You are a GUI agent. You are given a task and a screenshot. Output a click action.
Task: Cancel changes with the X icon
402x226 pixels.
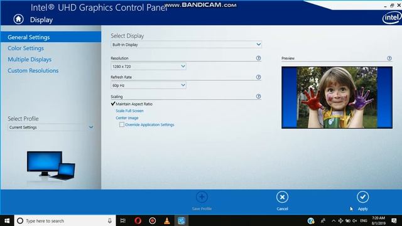point(282,197)
